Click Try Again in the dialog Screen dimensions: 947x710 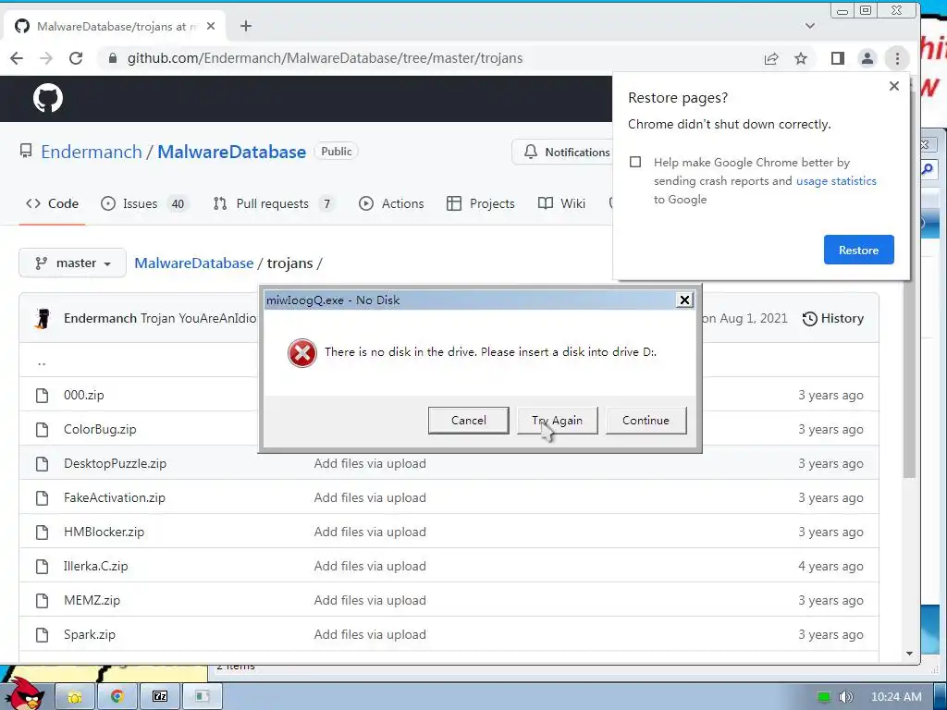click(x=557, y=421)
